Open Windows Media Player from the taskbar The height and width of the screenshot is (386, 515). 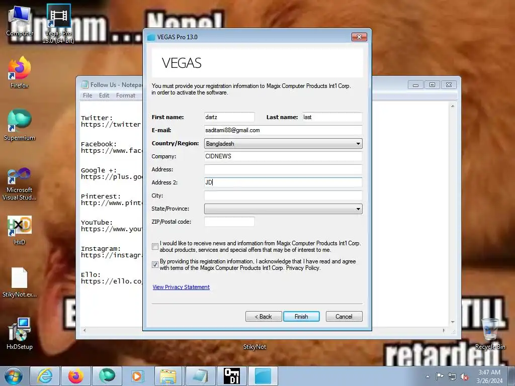coord(138,376)
